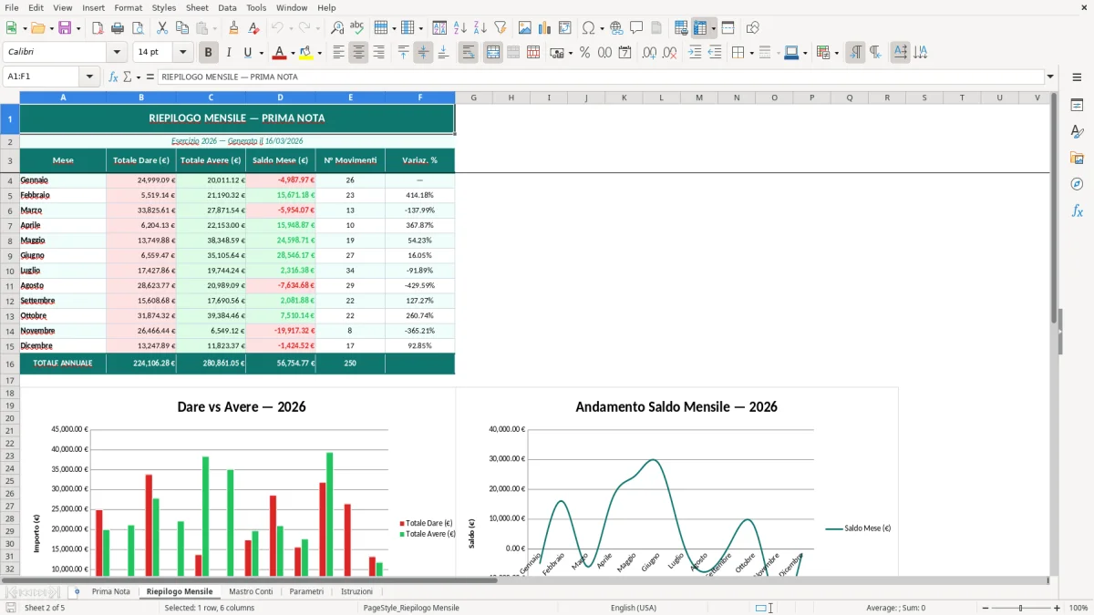Open the Styles menu
The height and width of the screenshot is (615, 1094).
[x=164, y=7]
